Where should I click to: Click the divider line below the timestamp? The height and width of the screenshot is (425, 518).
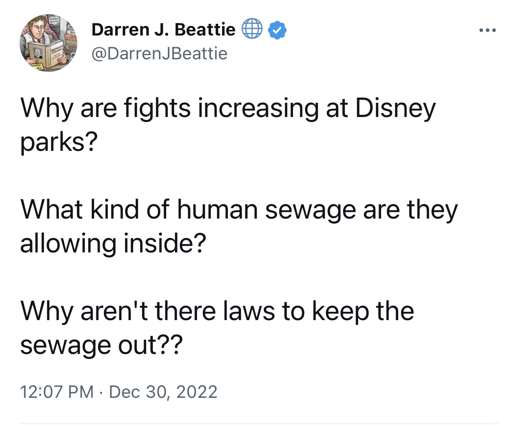click(259, 422)
